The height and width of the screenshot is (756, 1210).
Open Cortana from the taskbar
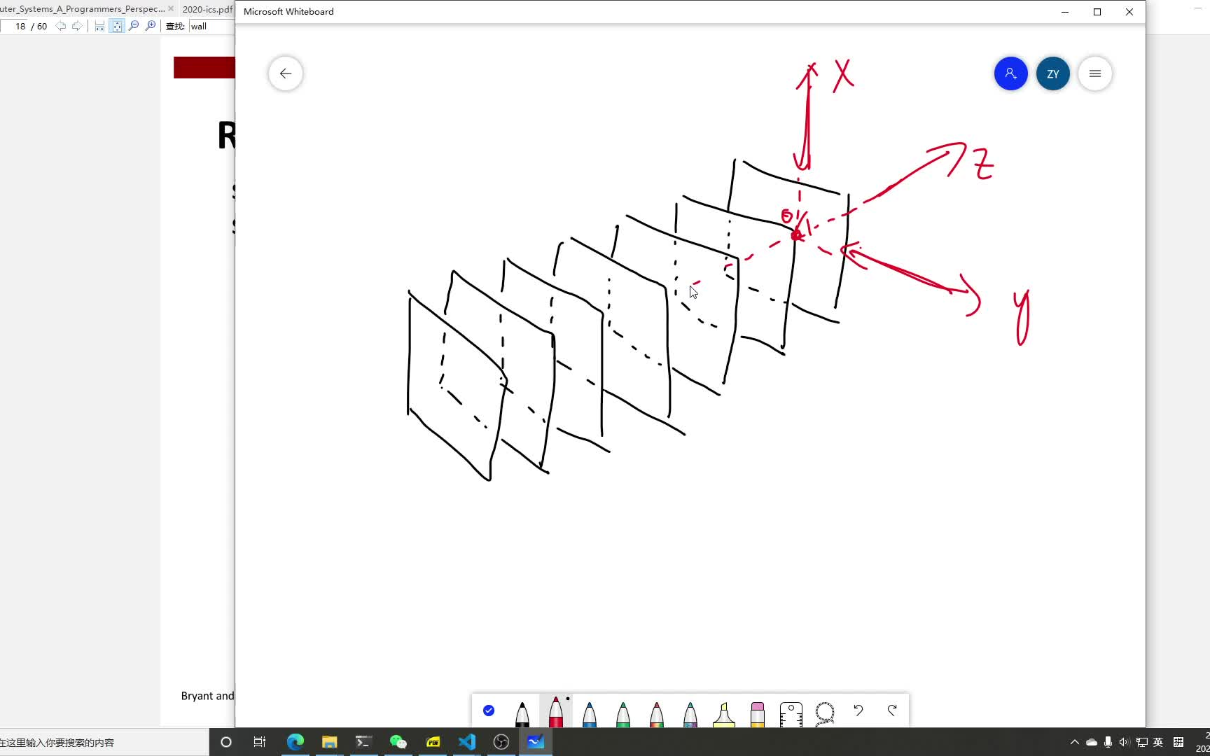tap(225, 742)
